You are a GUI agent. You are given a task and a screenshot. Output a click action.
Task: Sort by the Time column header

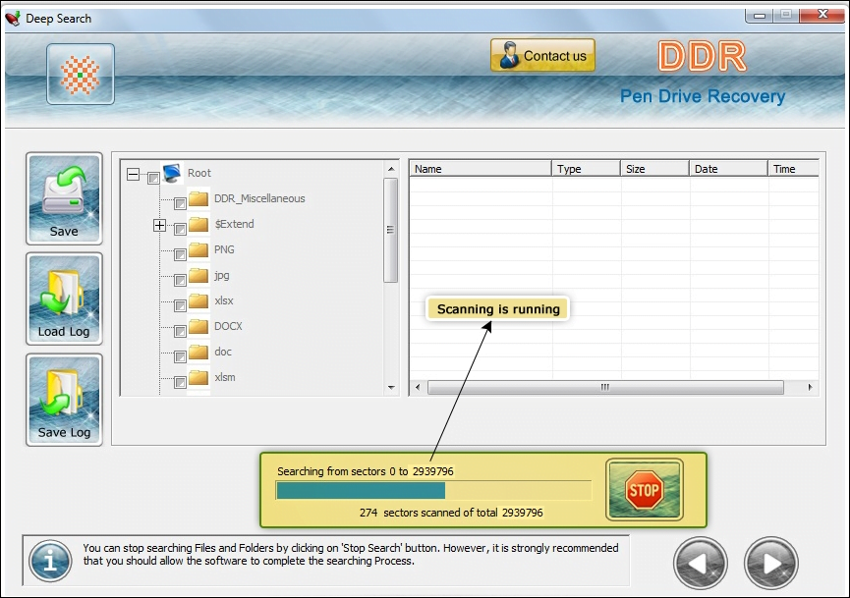pos(794,169)
